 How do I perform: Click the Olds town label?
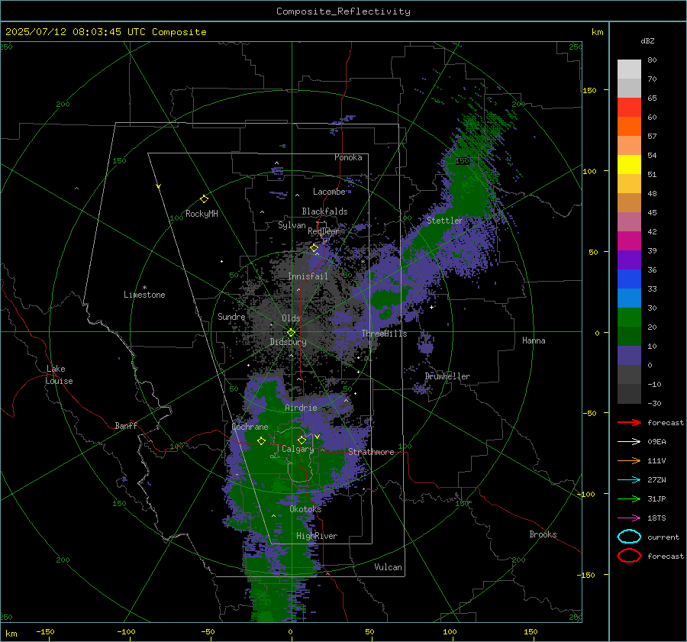291,318
